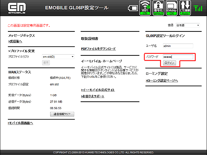This screenshot has width=207, height=155.
Task: Open the profile list dropdown em.std(D)
Action: (58, 57)
